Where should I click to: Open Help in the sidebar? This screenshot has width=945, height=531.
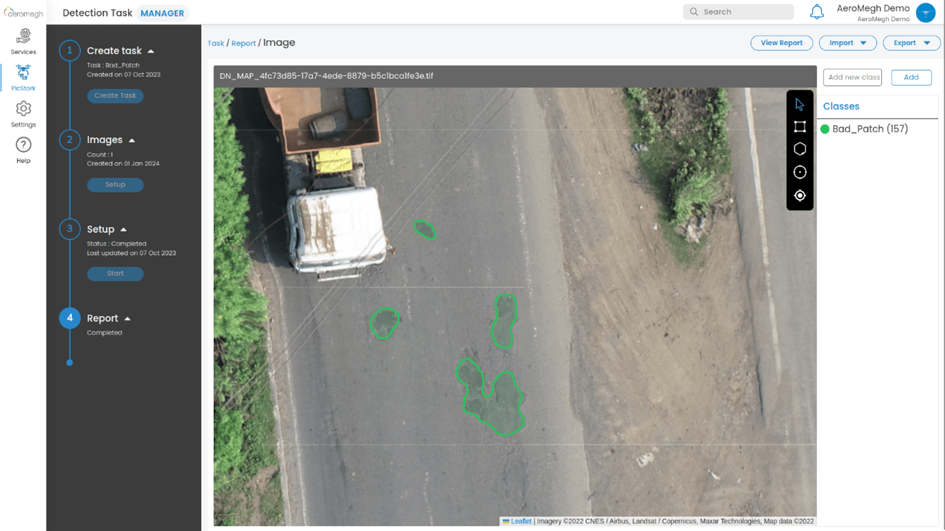tap(23, 150)
